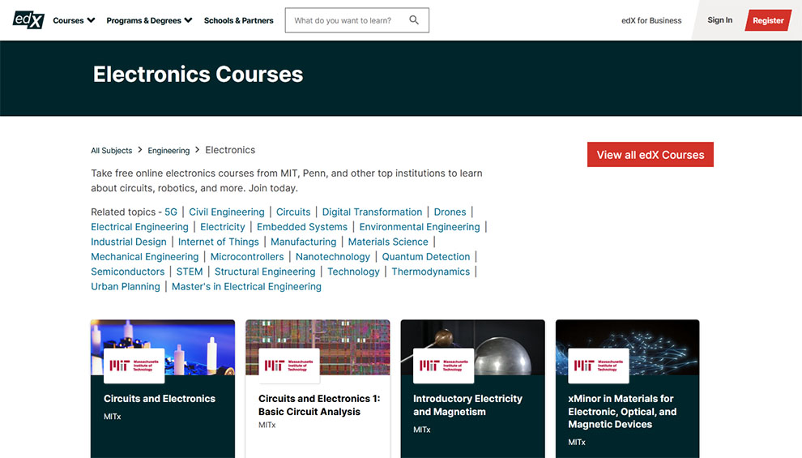802x458 pixels.
Task: Click Sign In
Action: click(x=719, y=20)
